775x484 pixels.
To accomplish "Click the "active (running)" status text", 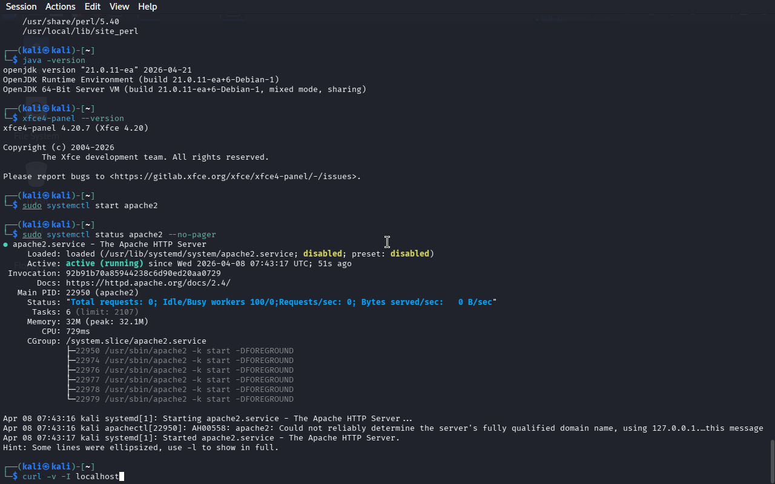I will tap(104, 264).
